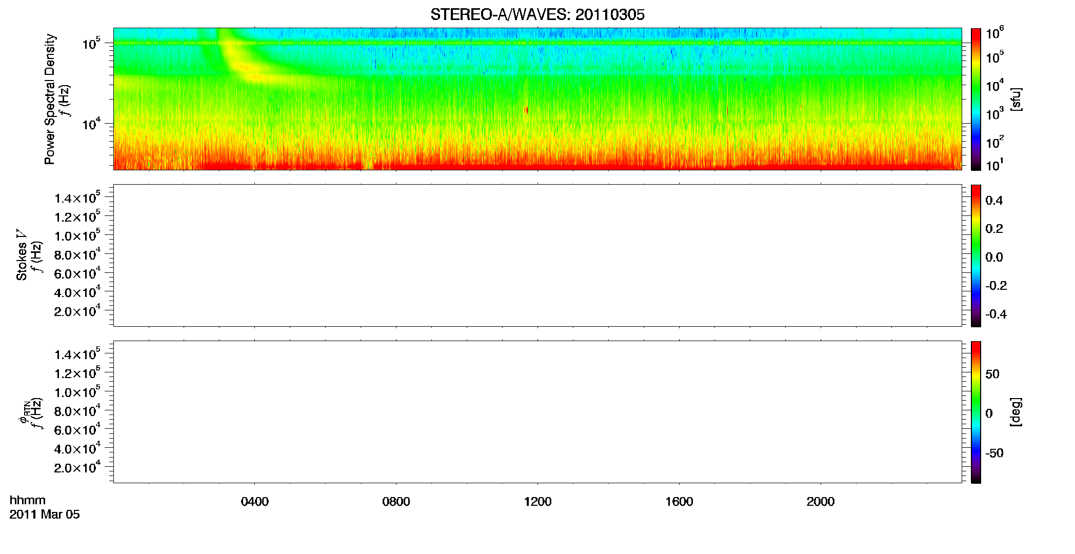
Task: Click the 2011 Mar 05 date label
Action: 45,515
